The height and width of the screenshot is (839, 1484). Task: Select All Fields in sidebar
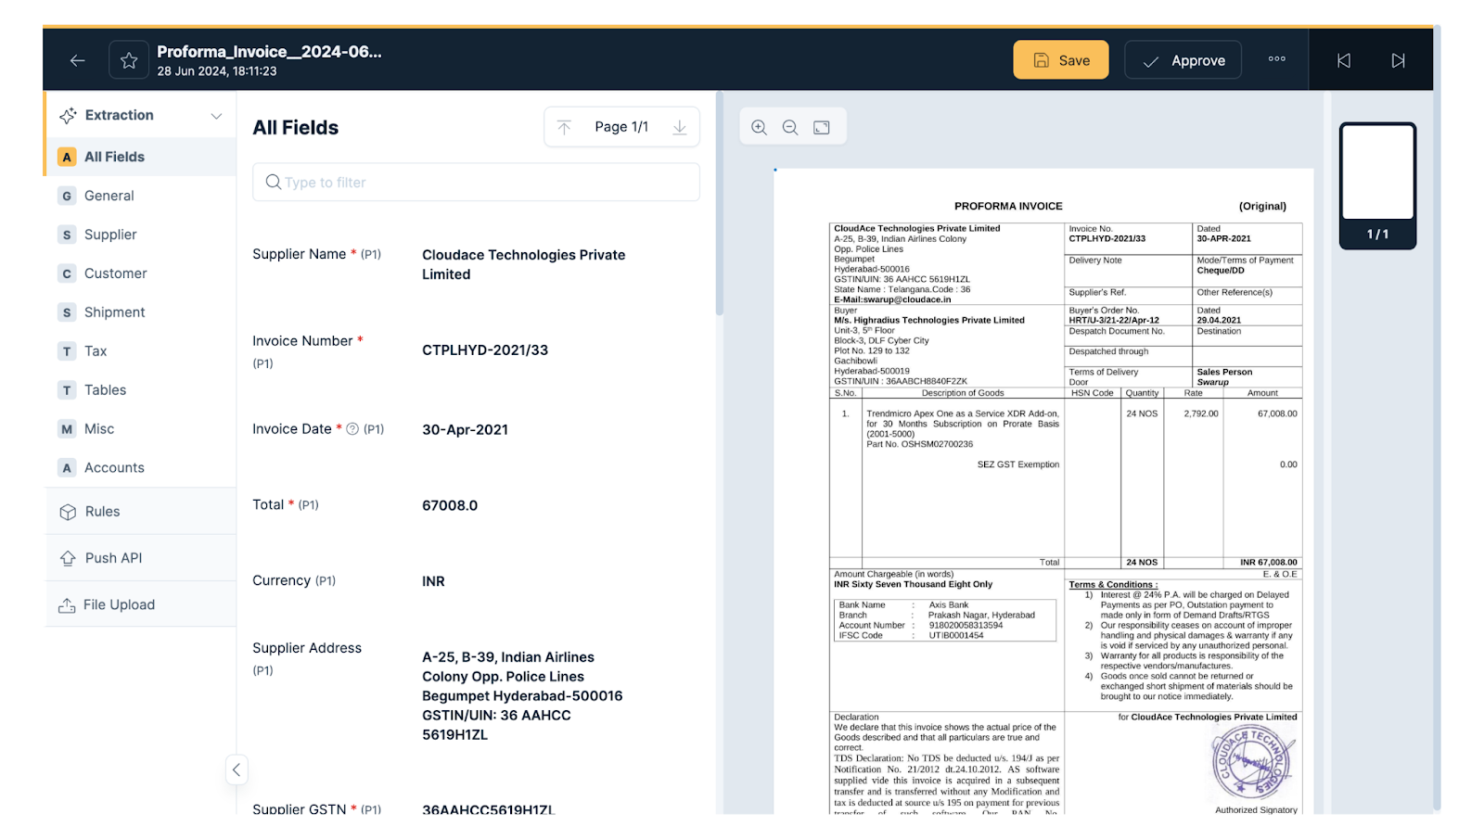pyautogui.click(x=141, y=157)
